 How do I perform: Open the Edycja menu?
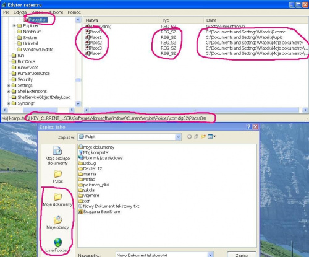coord(20,12)
